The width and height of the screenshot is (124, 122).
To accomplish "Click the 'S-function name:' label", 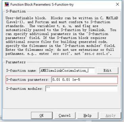I will [21, 71].
